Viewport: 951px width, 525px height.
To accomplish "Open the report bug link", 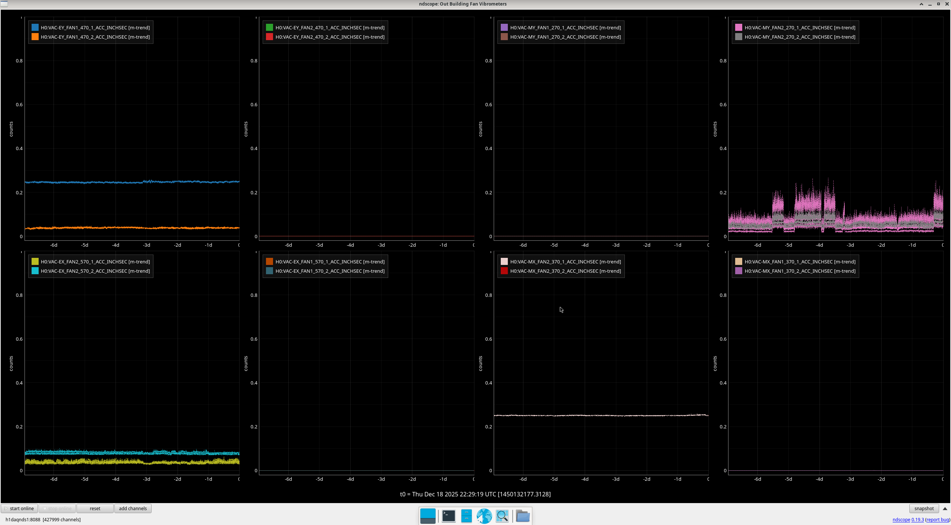I will [937, 520].
